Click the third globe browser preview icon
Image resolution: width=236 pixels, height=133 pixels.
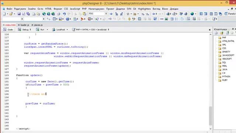coord(53,14)
